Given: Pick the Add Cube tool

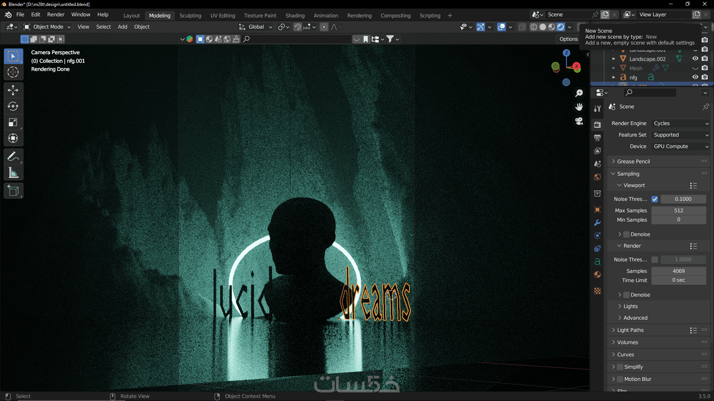Looking at the screenshot, I should (13, 191).
